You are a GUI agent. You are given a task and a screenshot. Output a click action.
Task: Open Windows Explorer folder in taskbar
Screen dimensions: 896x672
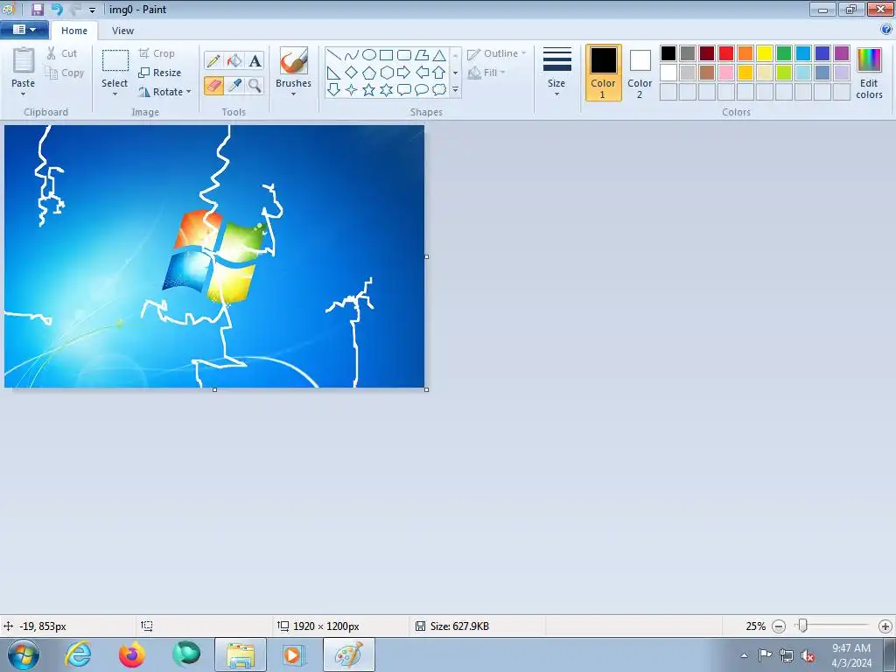point(241,654)
